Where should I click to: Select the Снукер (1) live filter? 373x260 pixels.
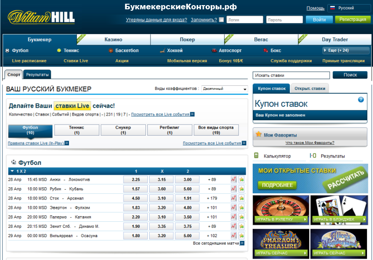coord(123,130)
